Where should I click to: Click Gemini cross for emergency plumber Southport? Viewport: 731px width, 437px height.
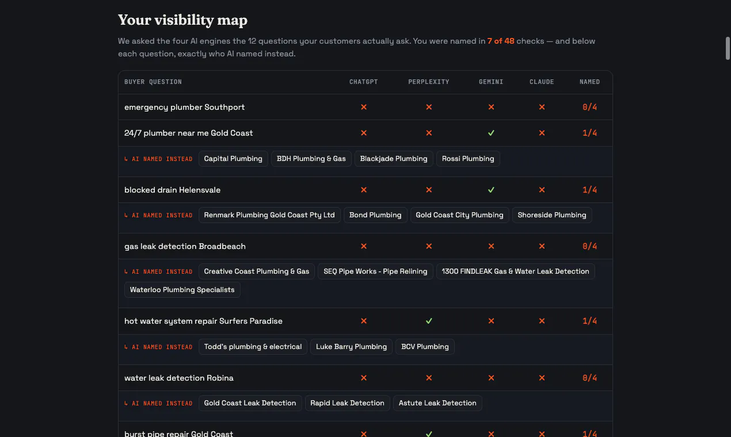[491, 107]
